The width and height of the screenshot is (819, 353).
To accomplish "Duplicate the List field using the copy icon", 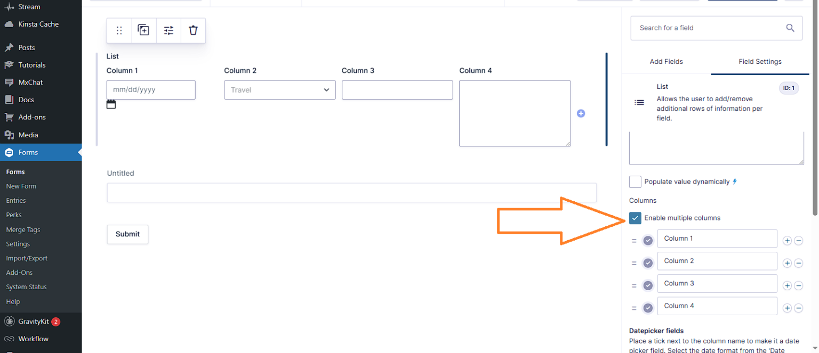I will (x=143, y=30).
